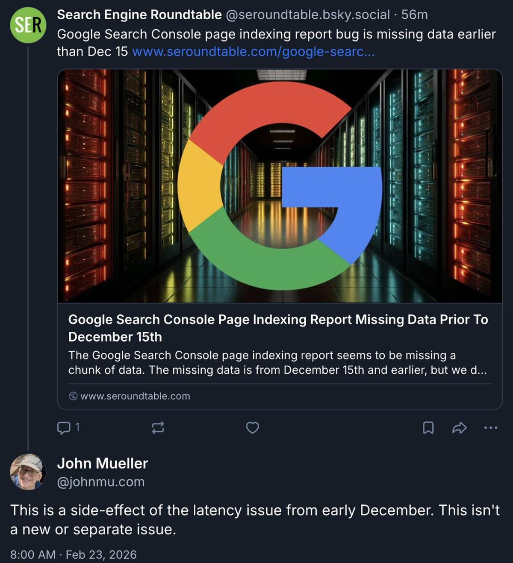Open the share icon beside the bookmark
Screen dimensions: 513x563
459,428
